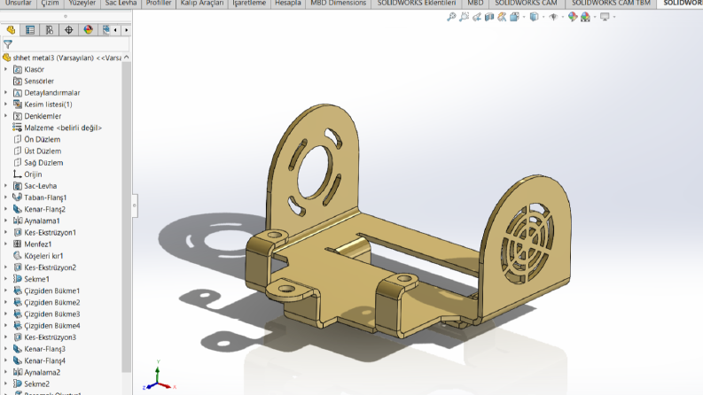Open View Orientation dropdown arrow
Screen dimensions: 703x395
[524, 17]
